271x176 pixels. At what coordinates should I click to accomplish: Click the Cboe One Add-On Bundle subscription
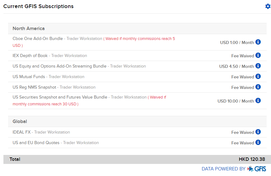(38, 39)
